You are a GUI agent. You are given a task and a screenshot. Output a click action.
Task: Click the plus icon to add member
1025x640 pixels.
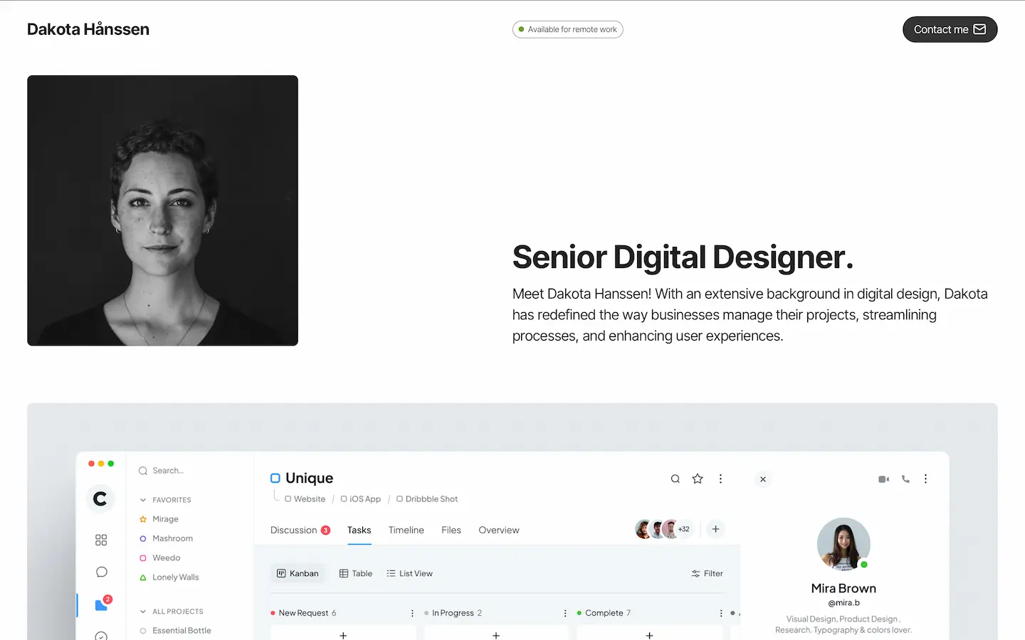715,529
